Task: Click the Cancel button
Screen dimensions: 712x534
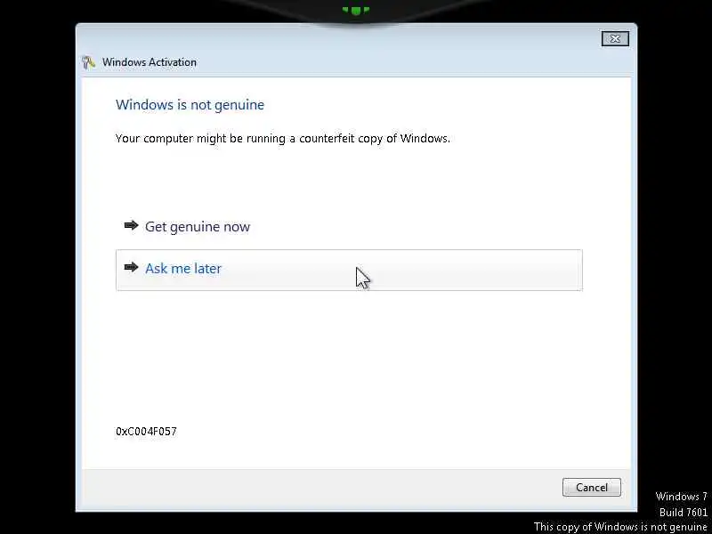Action: (x=591, y=487)
